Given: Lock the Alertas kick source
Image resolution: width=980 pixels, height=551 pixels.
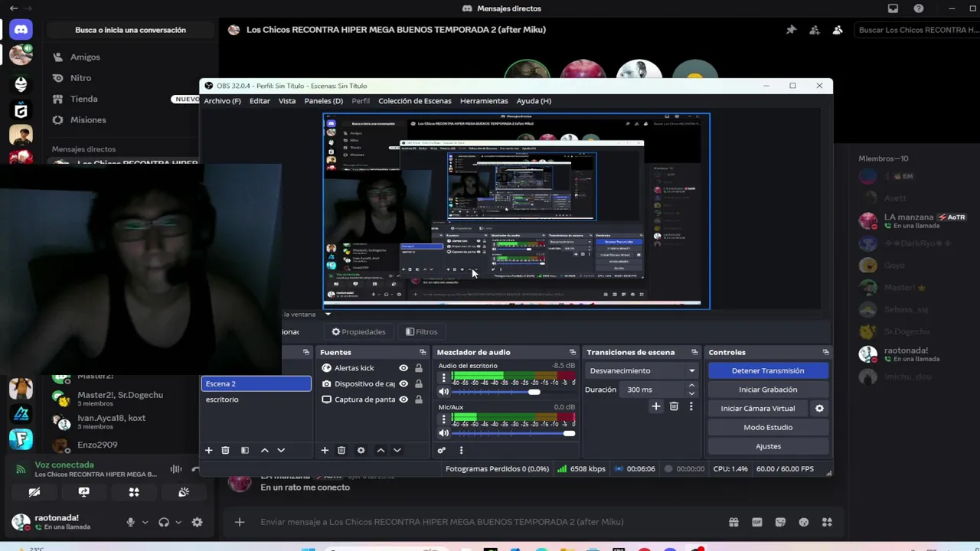Looking at the screenshot, I should click(x=418, y=368).
